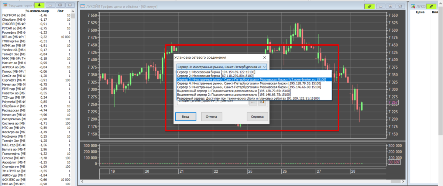
Task: Click the Ввод button
Action: coord(185,117)
